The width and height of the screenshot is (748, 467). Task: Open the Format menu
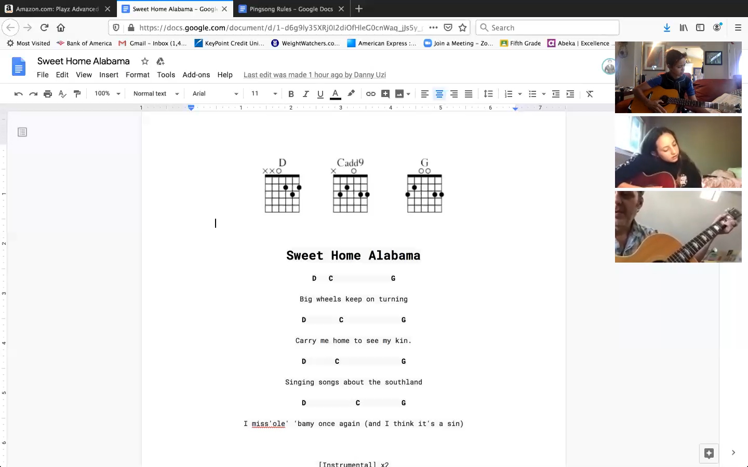click(137, 75)
